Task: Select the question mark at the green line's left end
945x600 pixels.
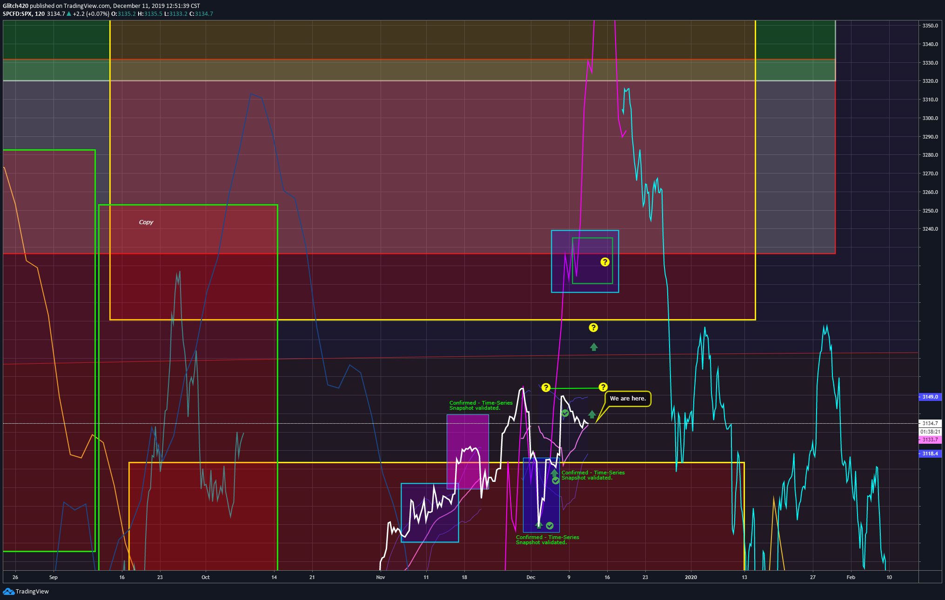Action: tap(546, 387)
